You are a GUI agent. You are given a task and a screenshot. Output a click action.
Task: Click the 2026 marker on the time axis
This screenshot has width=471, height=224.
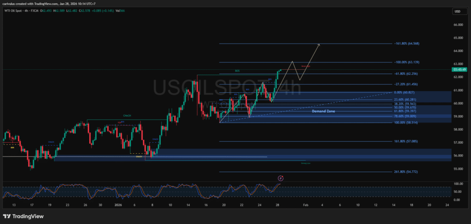coord(118,205)
